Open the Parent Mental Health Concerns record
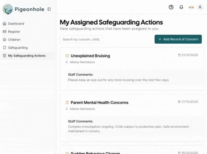Image resolution: width=207 pixels, height=154 pixels. [x=99, y=103]
